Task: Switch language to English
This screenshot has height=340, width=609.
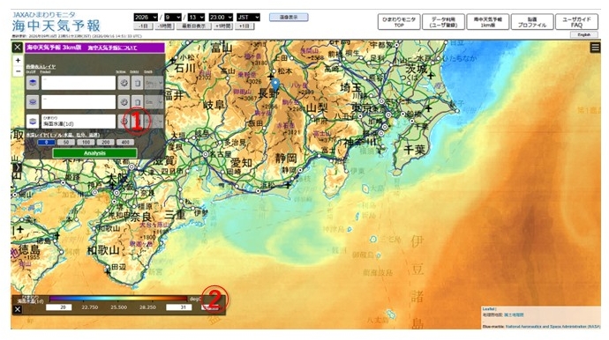Action: [583, 35]
